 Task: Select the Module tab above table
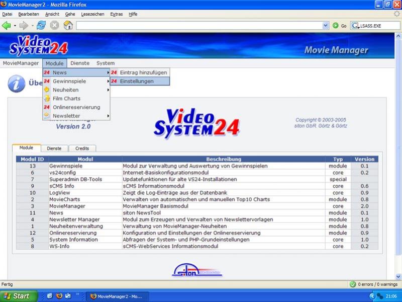26,147
